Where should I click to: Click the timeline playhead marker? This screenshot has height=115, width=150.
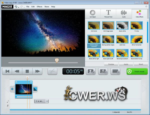(x=27, y=78)
